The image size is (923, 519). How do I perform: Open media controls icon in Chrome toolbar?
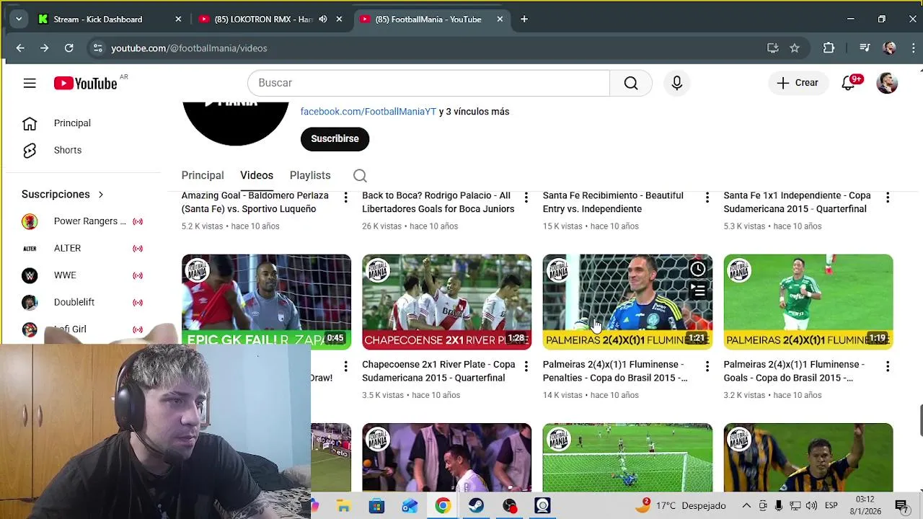click(865, 48)
